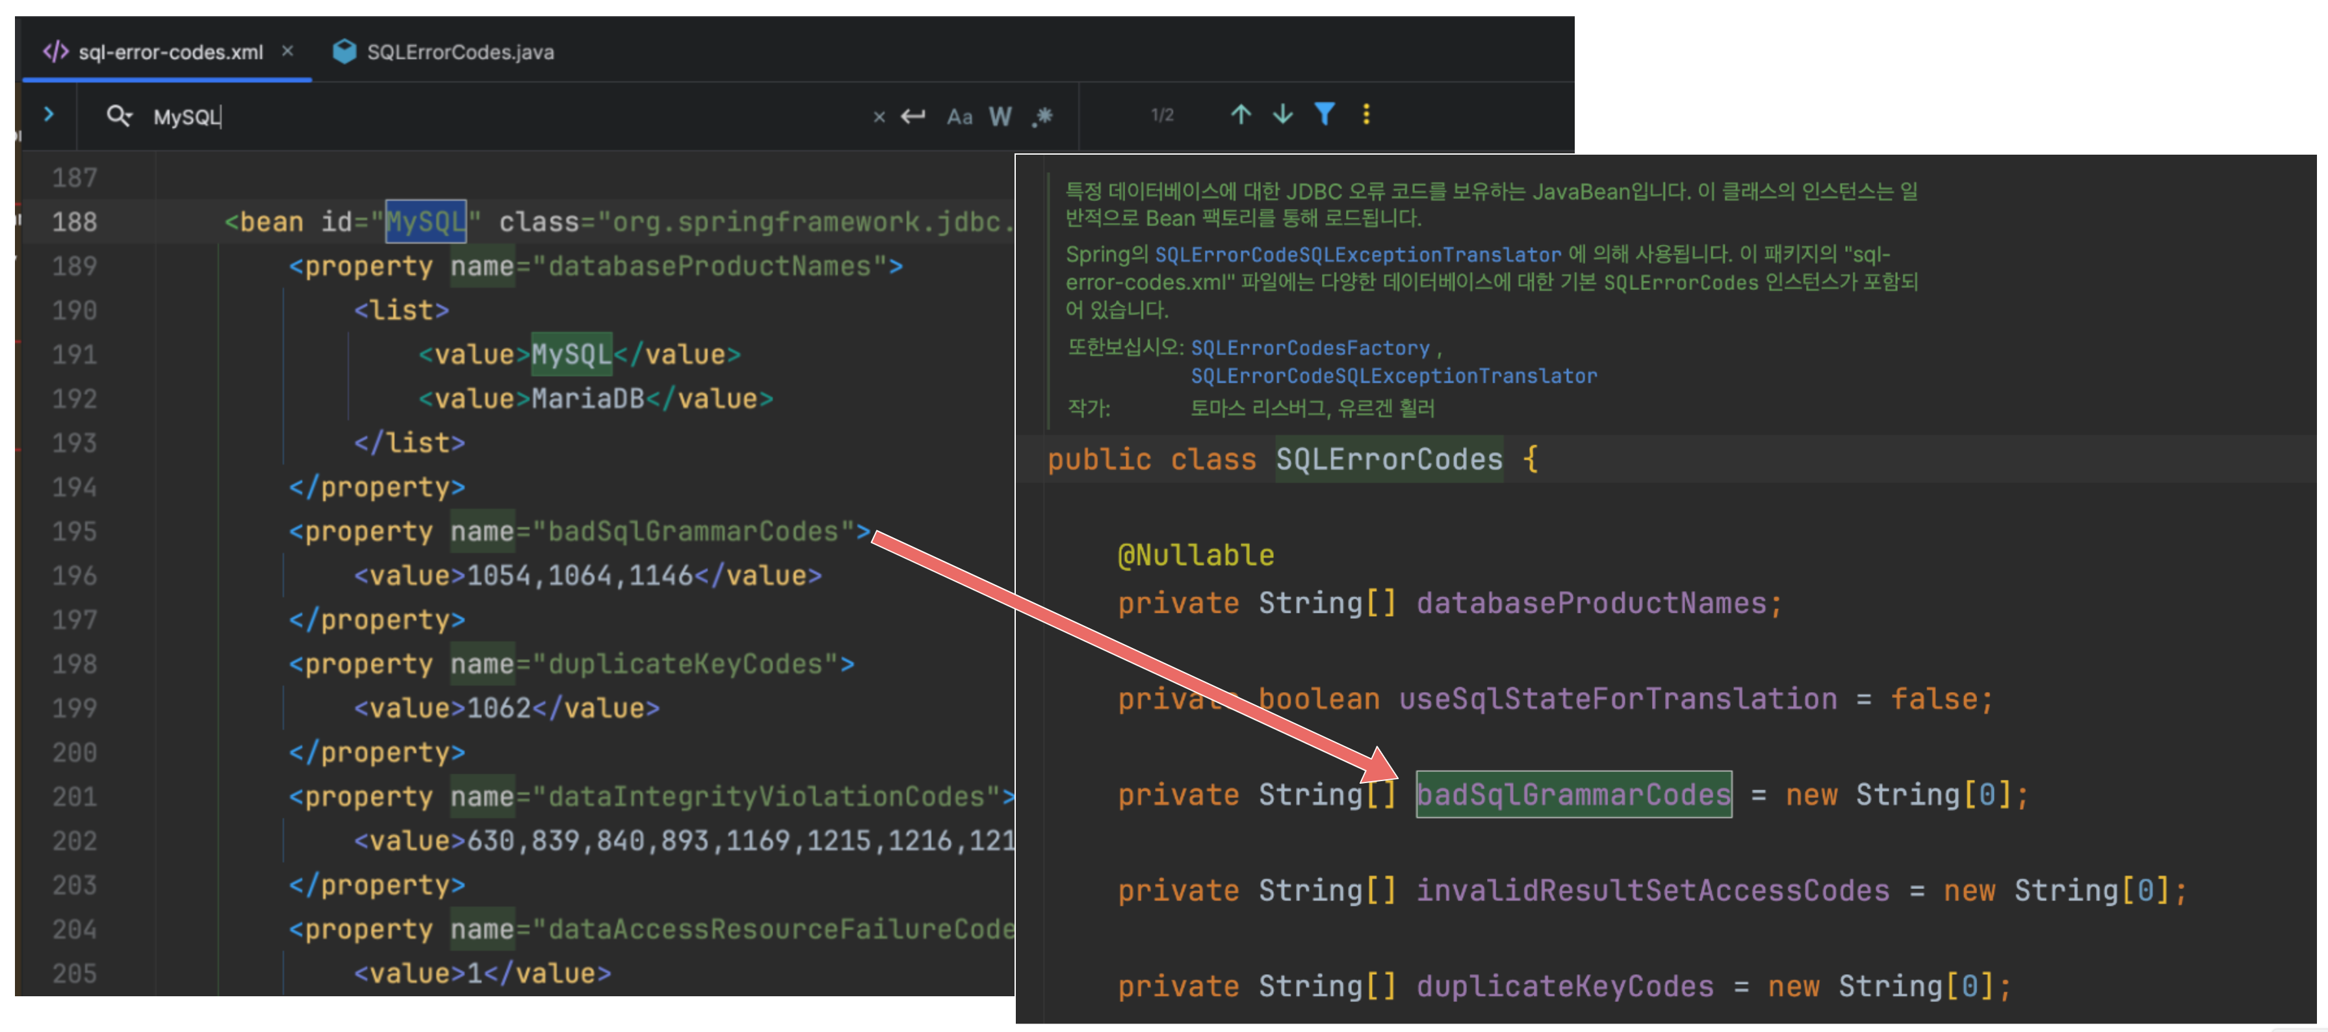Toggle whole Words matching
The image size is (2328, 1032).
pos(1000,116)
